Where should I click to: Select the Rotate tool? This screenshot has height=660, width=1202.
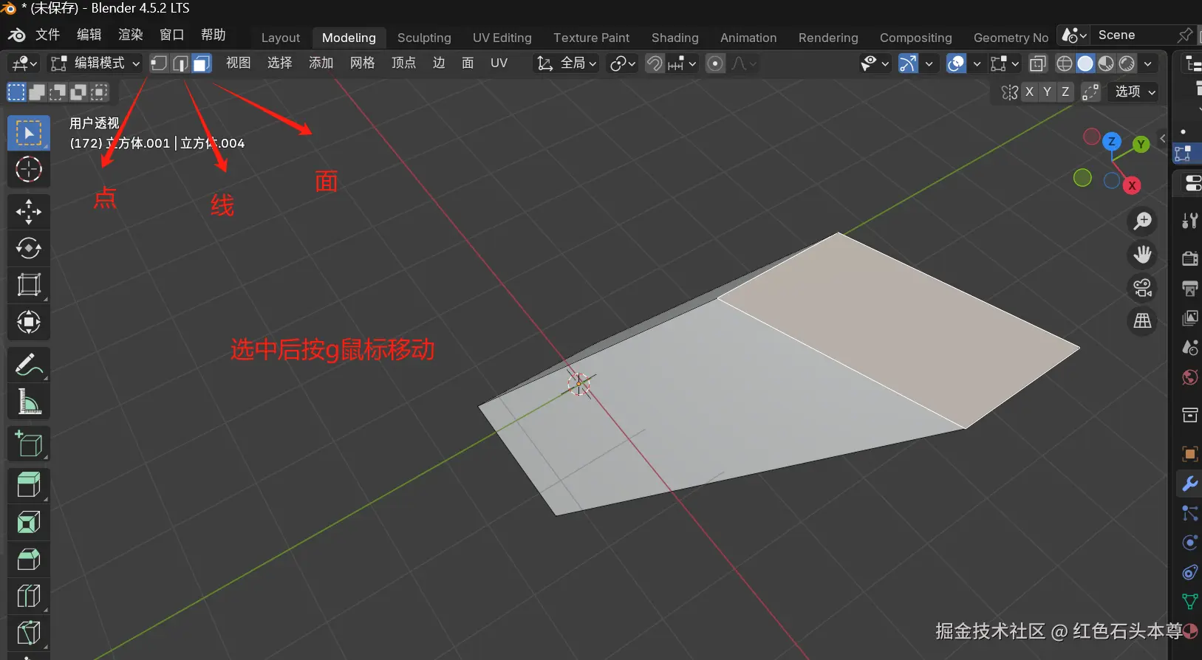(29, 248)
